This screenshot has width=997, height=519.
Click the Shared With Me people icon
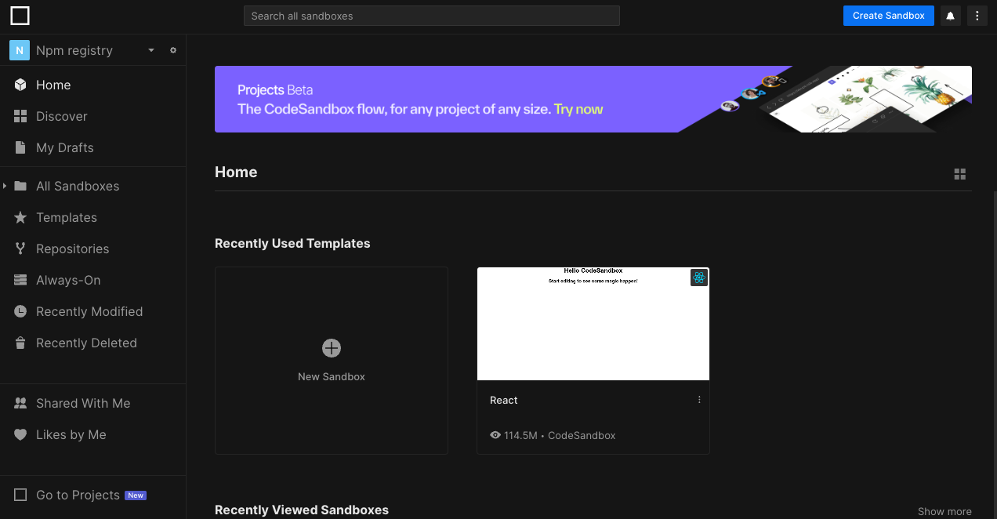click(20, 403)
